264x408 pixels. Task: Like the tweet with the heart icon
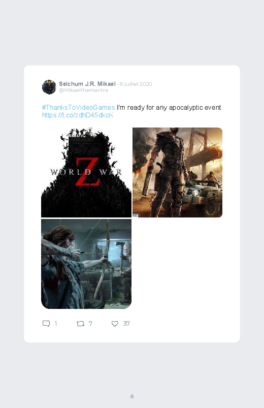115,324
